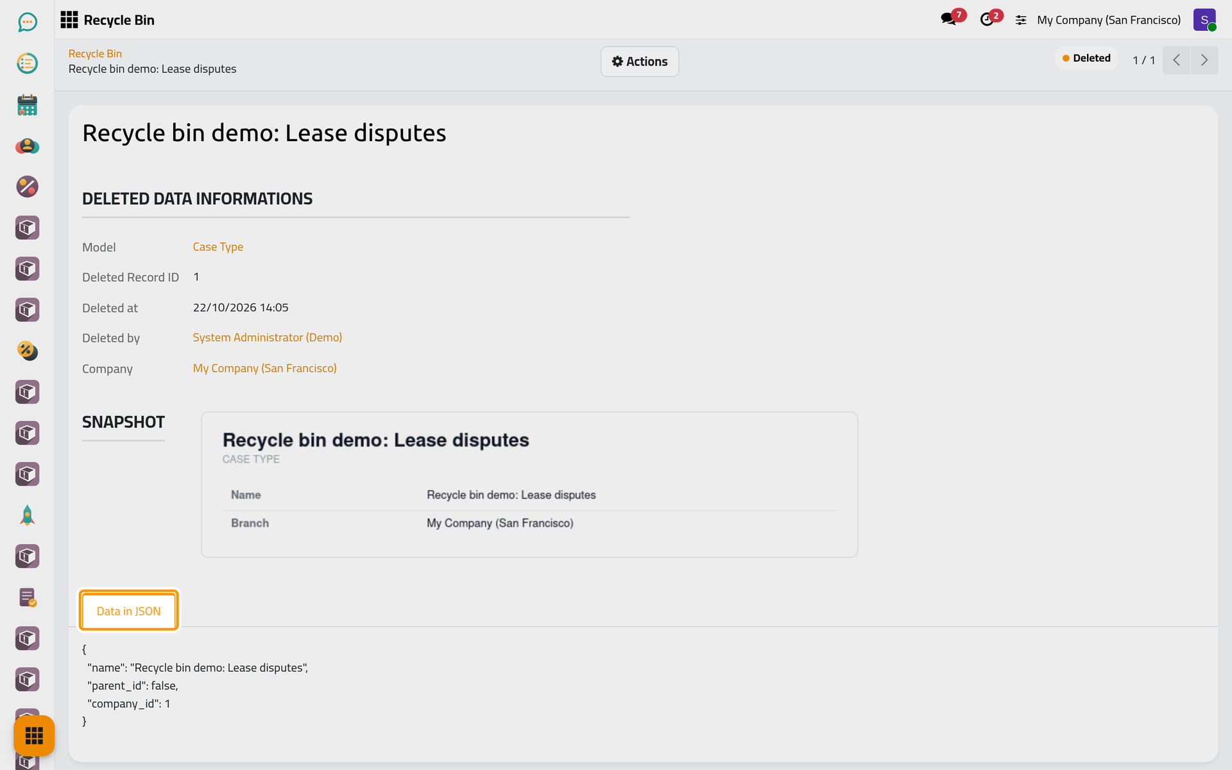1232x770 pixels.
Task: Go to the next record arrow
Action: pos(1204,60)
